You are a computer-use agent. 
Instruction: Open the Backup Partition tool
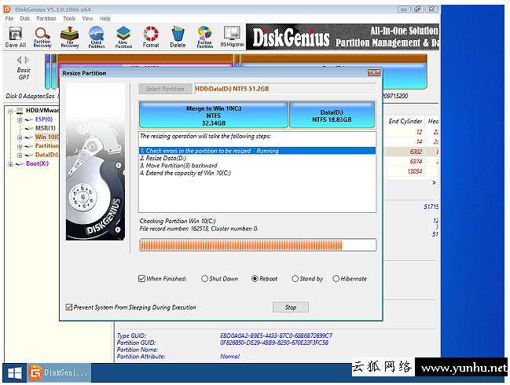tap(204, 37)
